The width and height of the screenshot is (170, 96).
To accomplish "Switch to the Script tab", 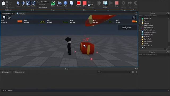I will (20, 14).
